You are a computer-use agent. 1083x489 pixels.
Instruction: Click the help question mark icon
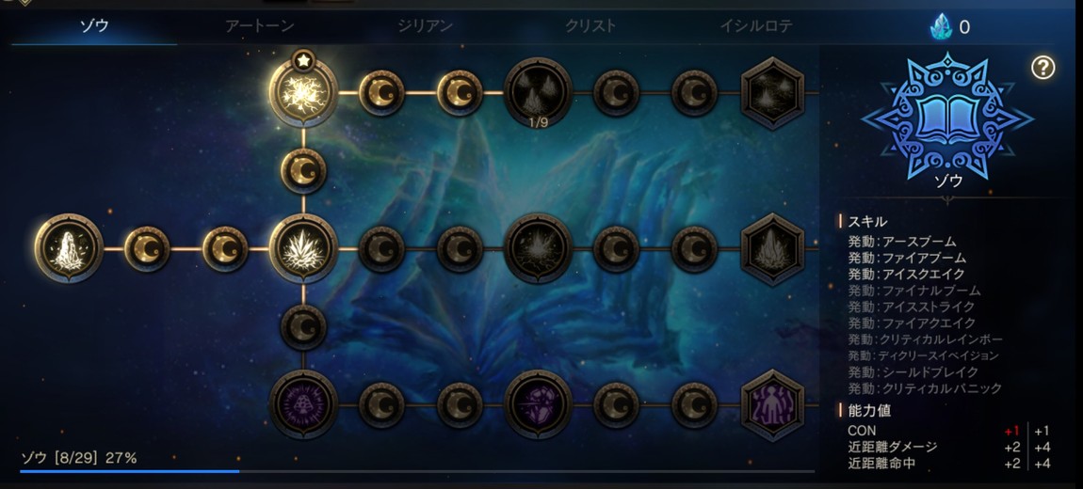click(x=1043, y=68)
